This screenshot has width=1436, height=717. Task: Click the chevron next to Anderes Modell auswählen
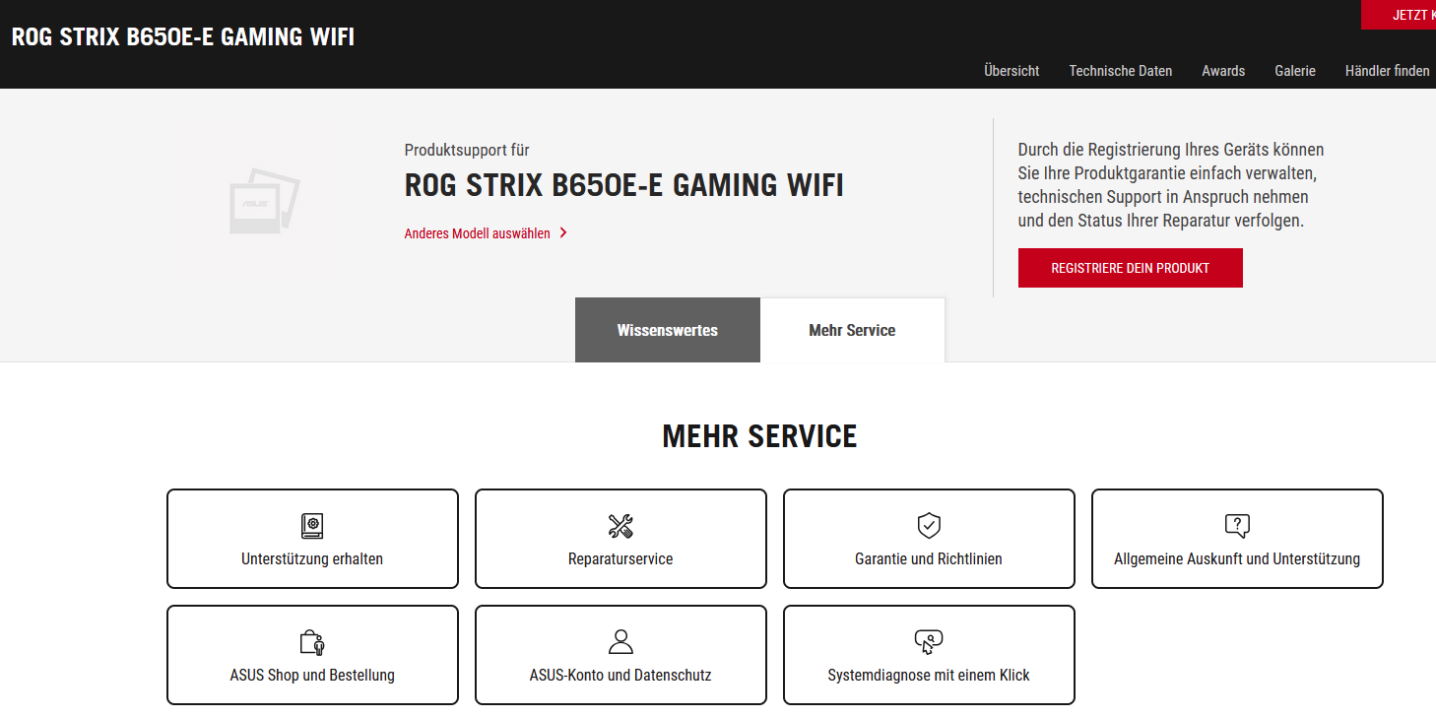[563, 233]
